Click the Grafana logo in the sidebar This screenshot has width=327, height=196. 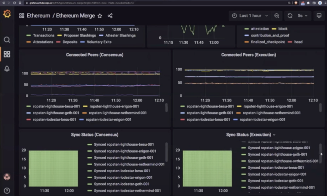coord(7,15)
